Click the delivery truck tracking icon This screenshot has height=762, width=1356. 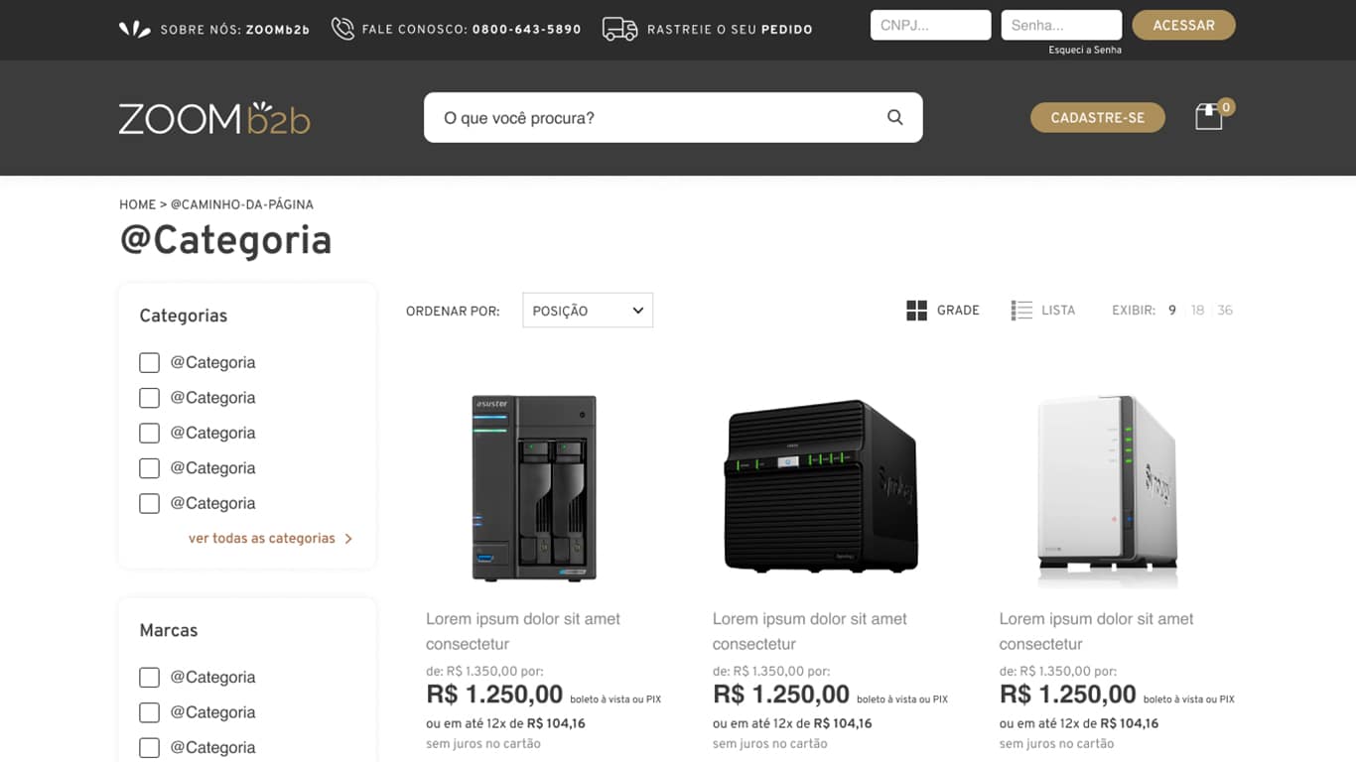tap(619, 29)
